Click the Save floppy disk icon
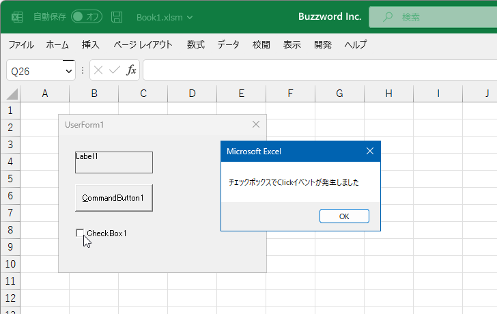Image resolution: width=497 pixels, height=314 pixels. pyautogui.click(x=117, y=17)
